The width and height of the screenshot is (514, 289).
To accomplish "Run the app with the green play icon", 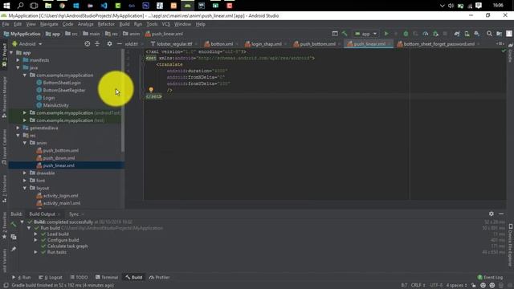I will [x=386, y=34].
